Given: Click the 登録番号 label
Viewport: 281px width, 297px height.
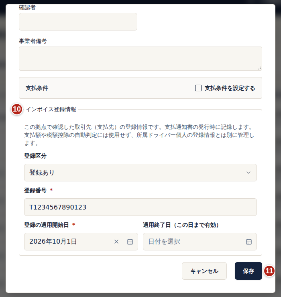Looking at the screenshot, I should (x=35, y=190).
